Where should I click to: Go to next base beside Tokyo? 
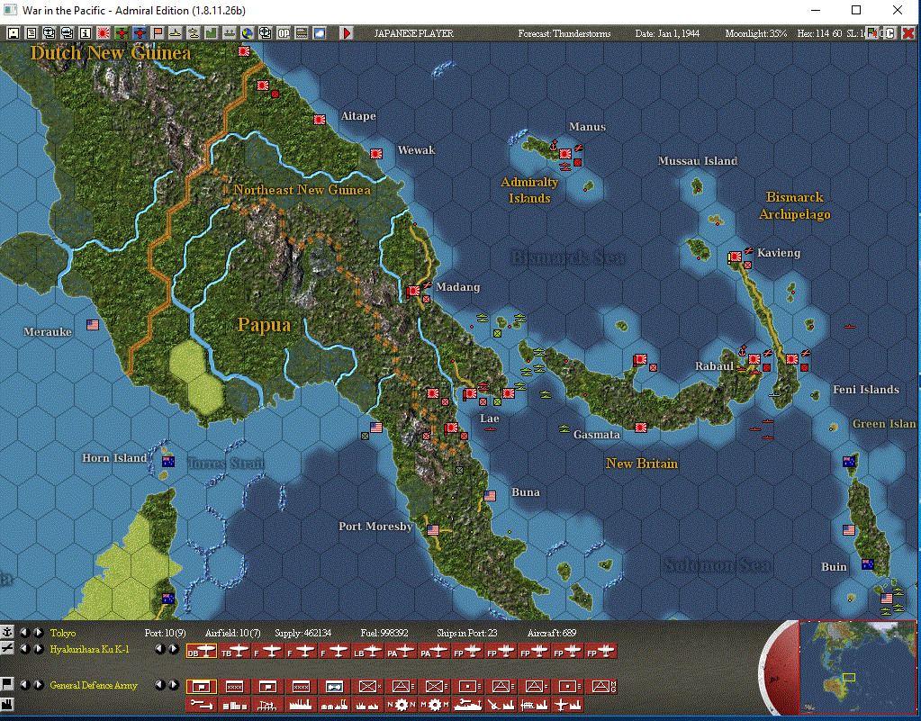[x=38, y=633]
